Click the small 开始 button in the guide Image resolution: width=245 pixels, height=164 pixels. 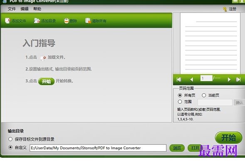[x=47, y=81]
